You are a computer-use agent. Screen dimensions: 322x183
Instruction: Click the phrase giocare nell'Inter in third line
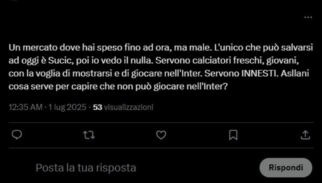pyautogui.click(x=166, y=74)
